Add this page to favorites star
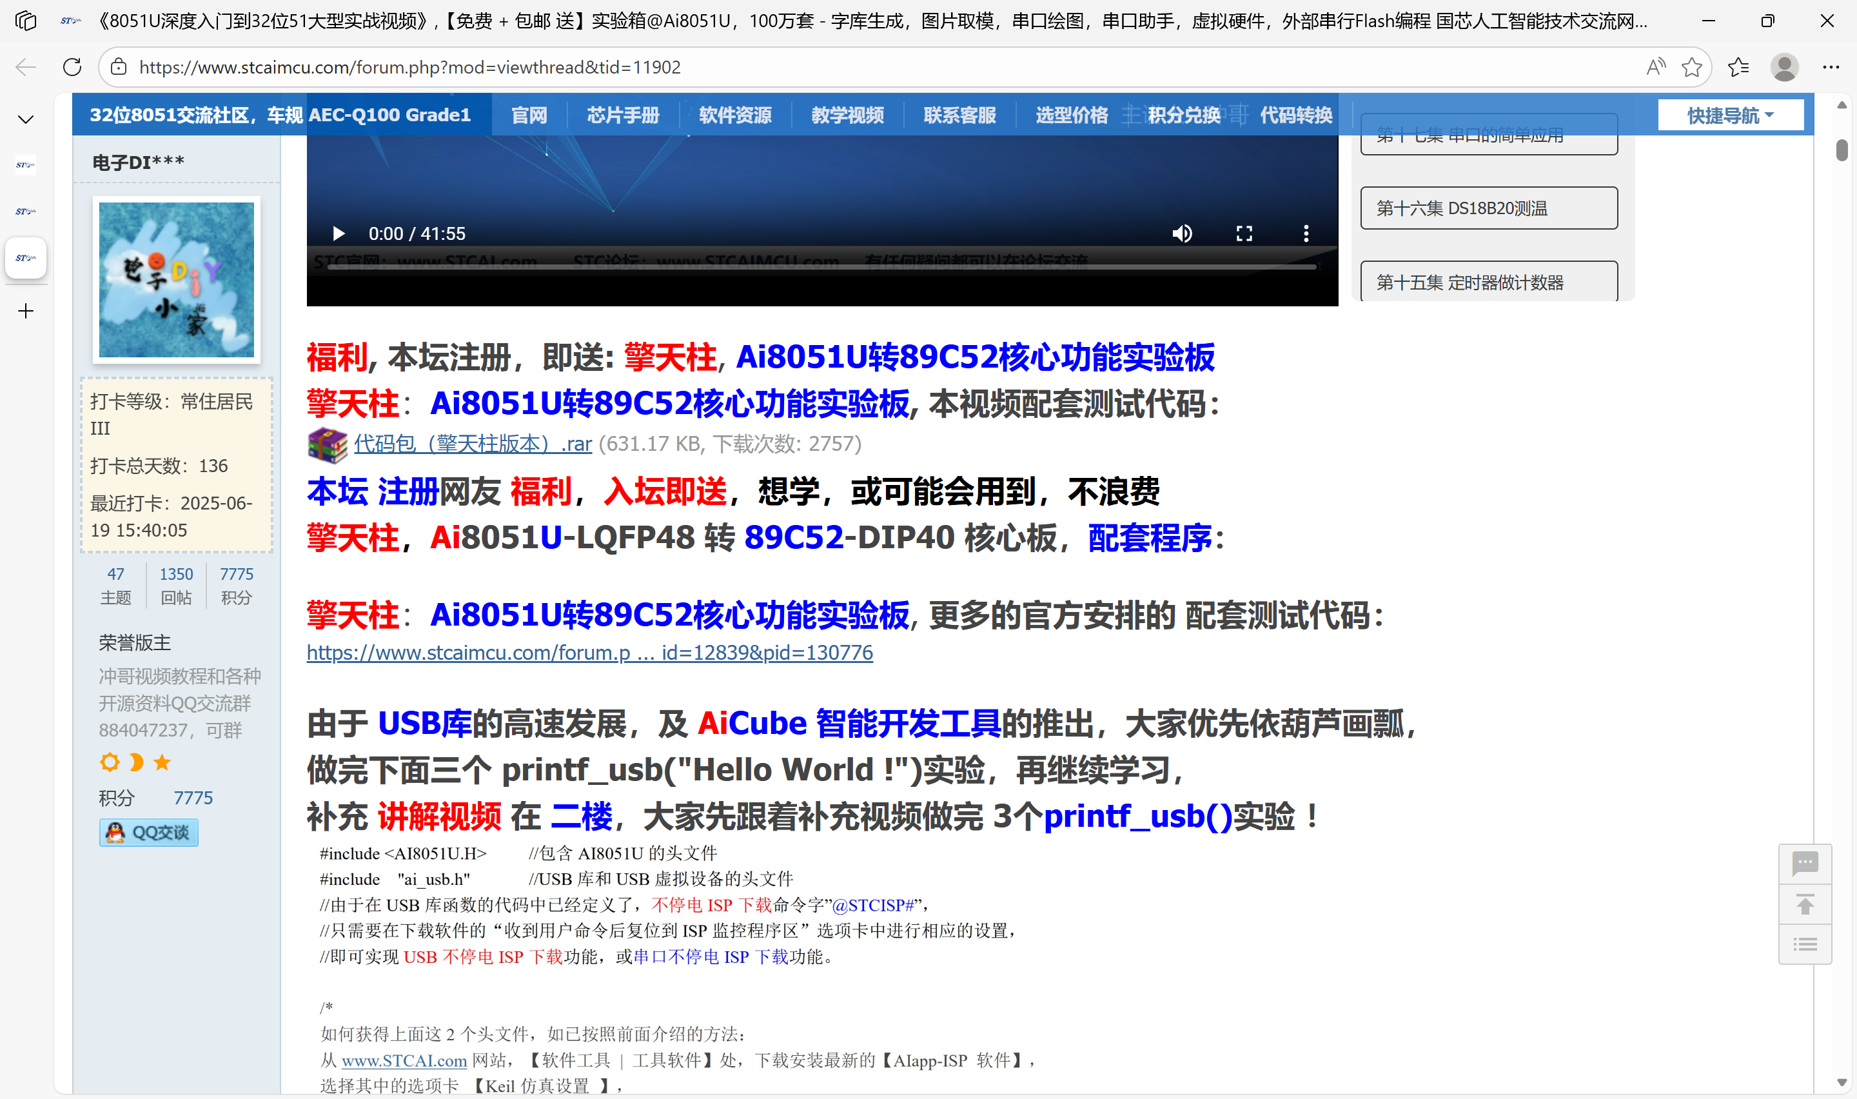1857x1099 pixels. pyautogui.click(x=1691, y=67)
